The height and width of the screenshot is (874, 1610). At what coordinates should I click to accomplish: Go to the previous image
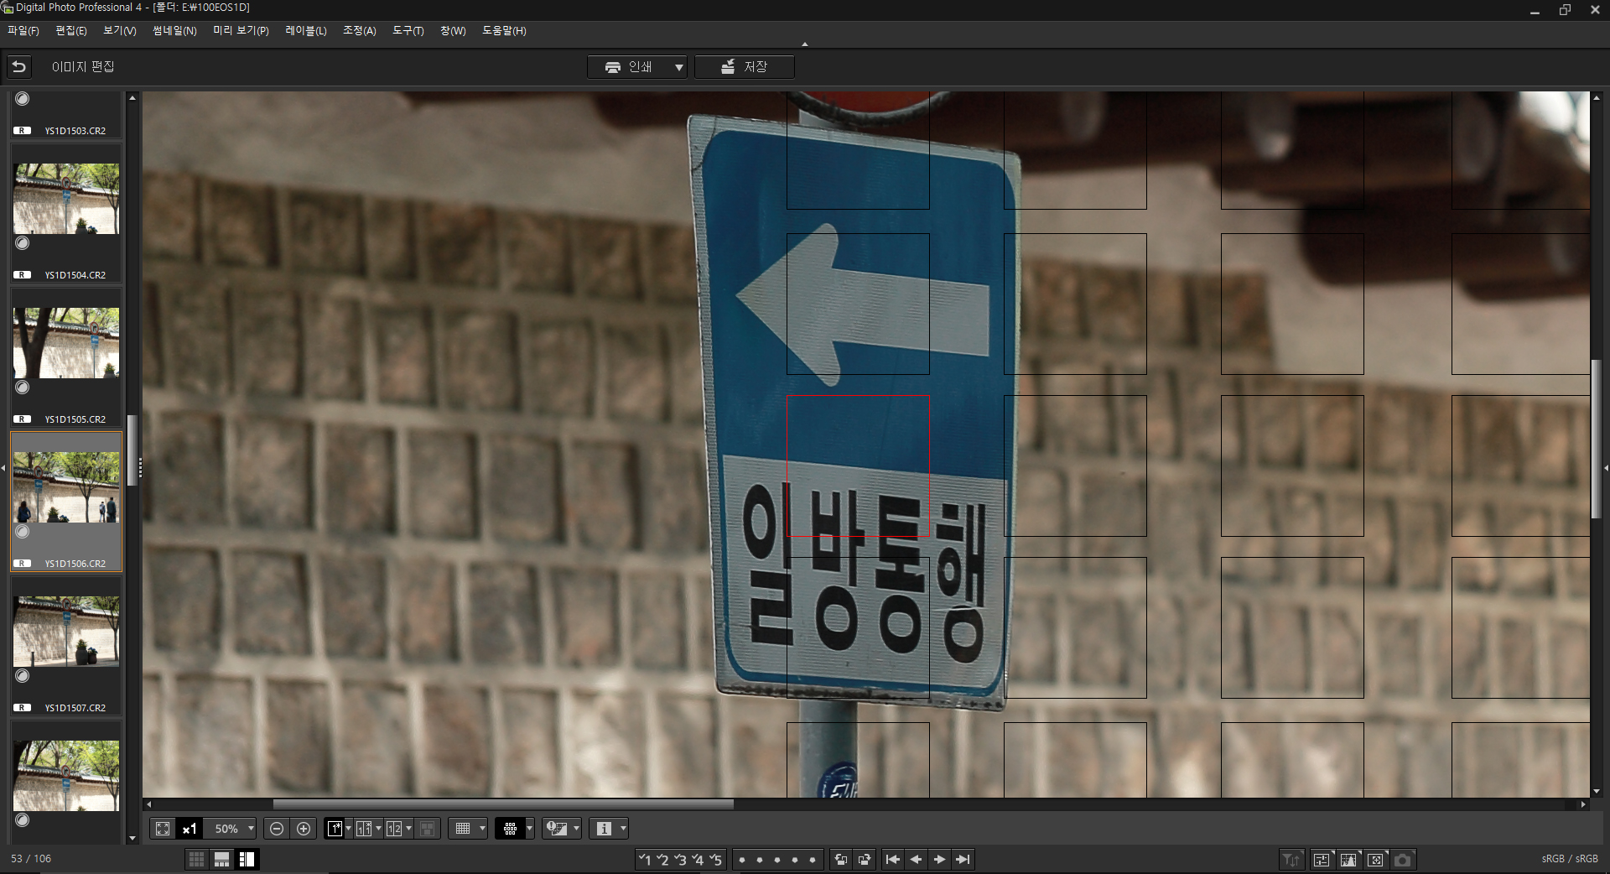tap(916, 859)
